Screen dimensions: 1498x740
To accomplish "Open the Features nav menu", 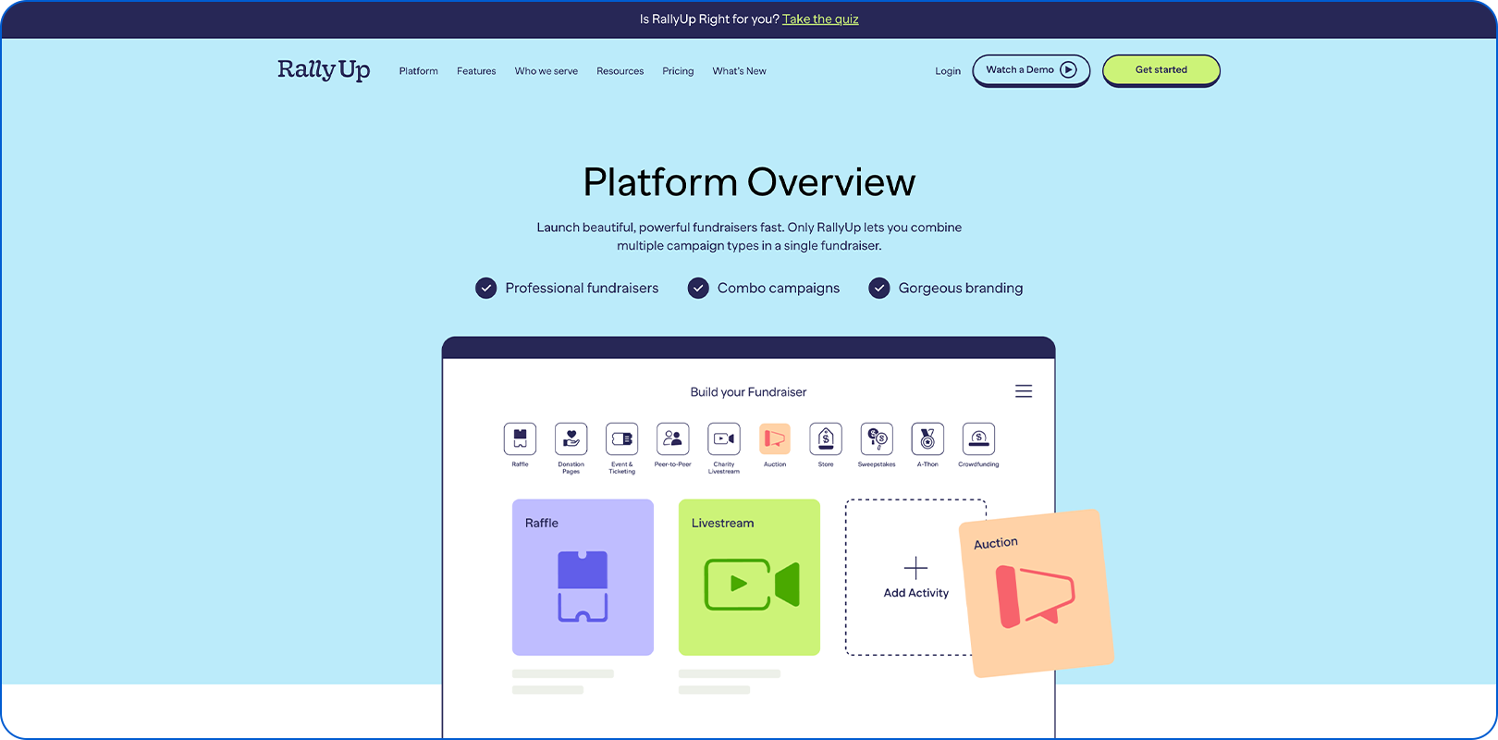I will point(476,71).
